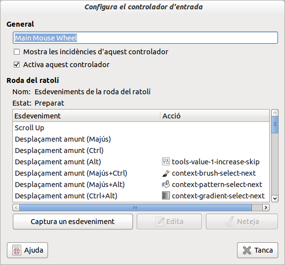Click the vertical scrollbar up arrow
The height and width of the screenshot is (265, 285).
pos(275,113)
